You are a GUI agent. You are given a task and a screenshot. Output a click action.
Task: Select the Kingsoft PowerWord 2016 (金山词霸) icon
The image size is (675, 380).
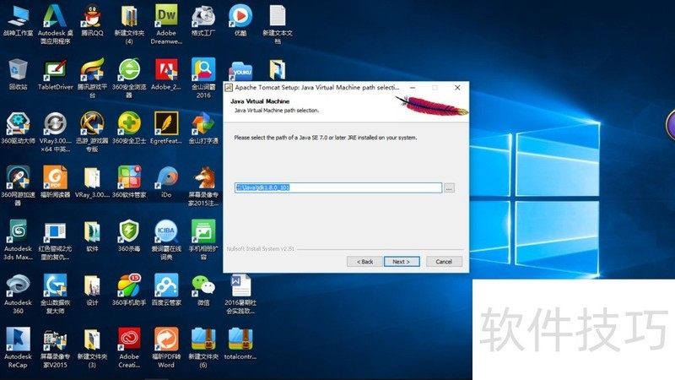[x=203, y=70]
